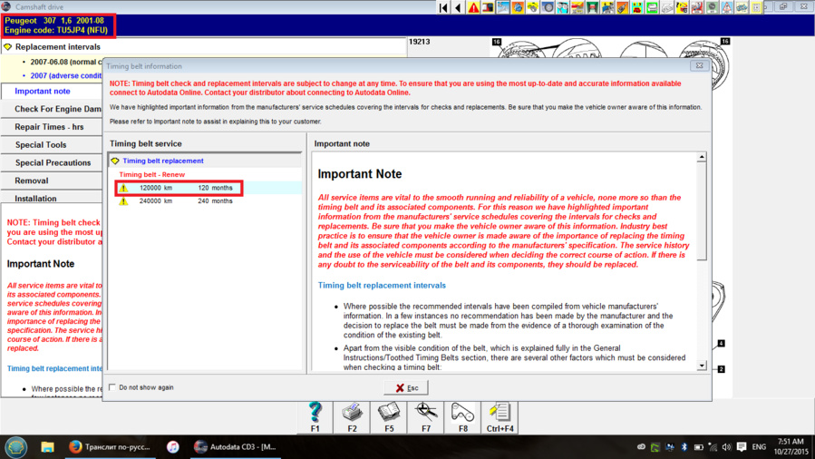Open File Explorer from the taskbar
Image resolution: width=815 pixels, height=459 pixels.
pos(47,447)
